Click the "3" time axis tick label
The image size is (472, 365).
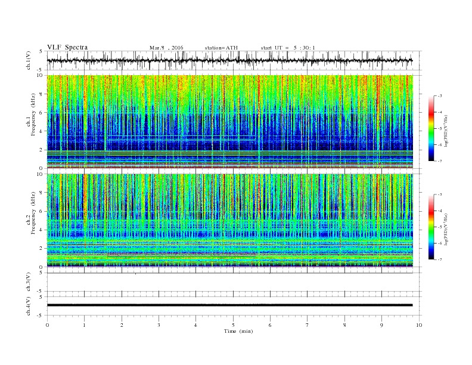(x=159, y=325)
